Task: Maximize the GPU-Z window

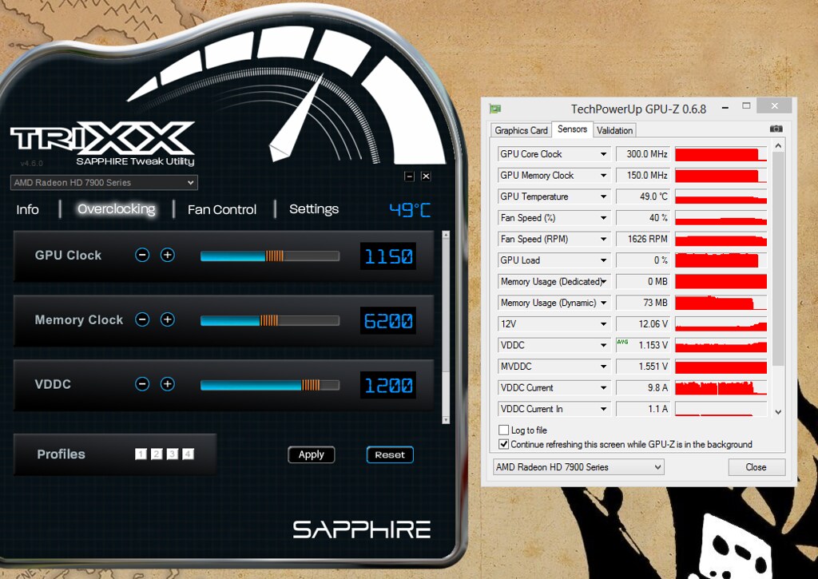Action: (747, 106)
